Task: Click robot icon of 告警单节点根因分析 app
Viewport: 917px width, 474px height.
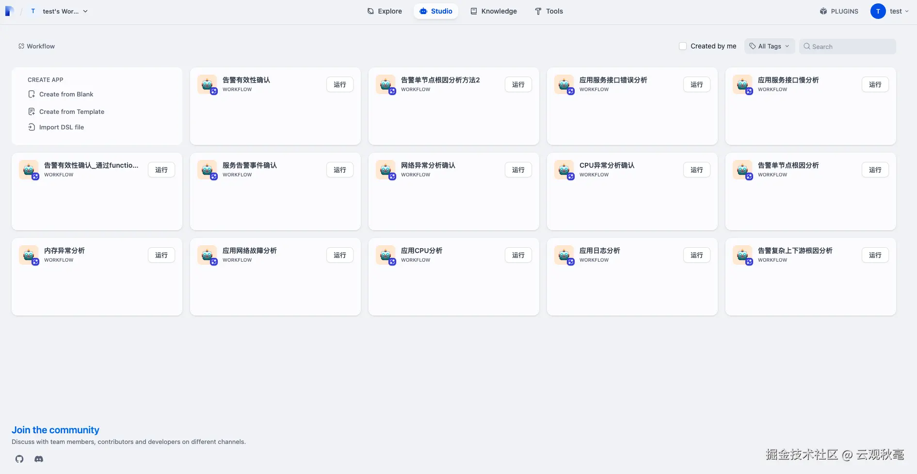Action: coord(742,170)
